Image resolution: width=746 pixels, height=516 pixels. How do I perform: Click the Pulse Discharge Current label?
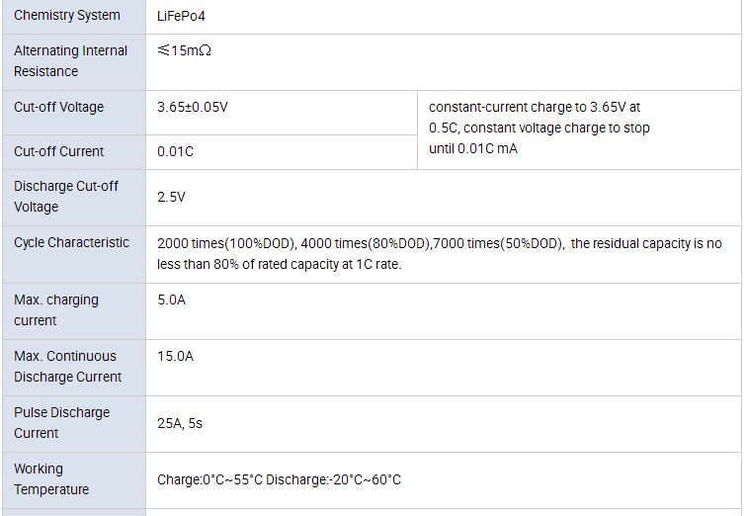tap(61, 422)
